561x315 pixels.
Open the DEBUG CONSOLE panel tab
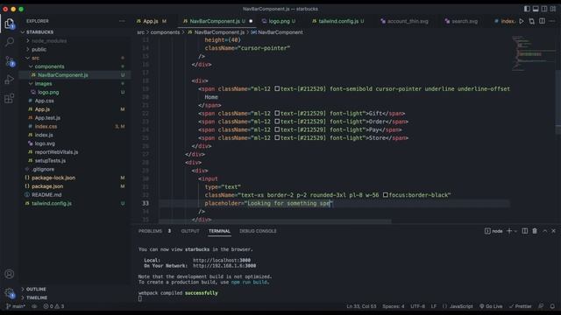258,231
